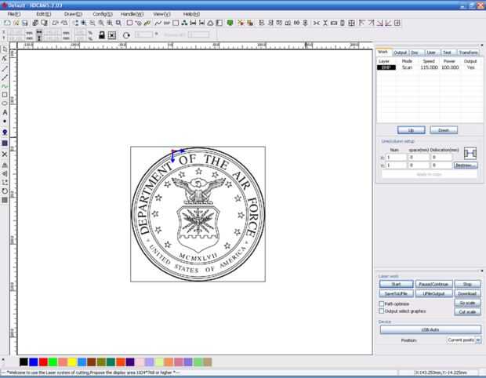The width and height of the screenshot is (486, 378).
Task: Select the Ellipse draw tool
Action: pyautogui.click(x=5, y=104)
